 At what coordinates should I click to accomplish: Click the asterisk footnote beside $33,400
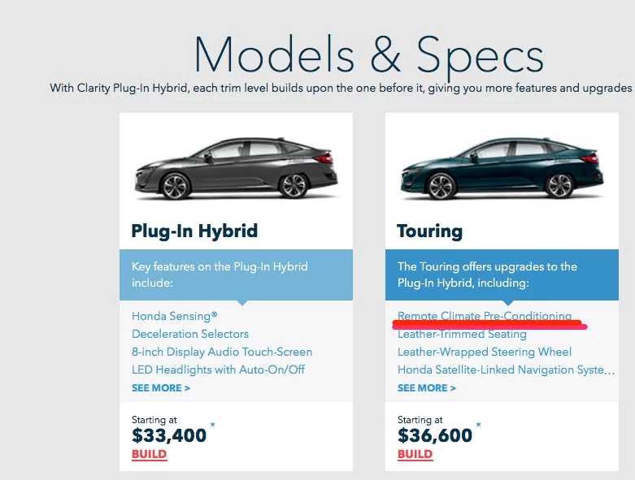tap(213, 426)
